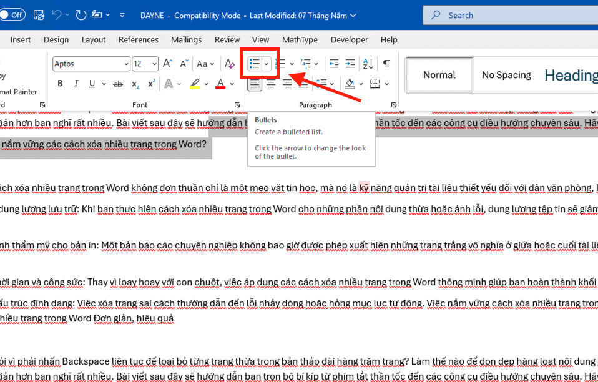
Task: Align text to the right
Action: pos(287,84)
